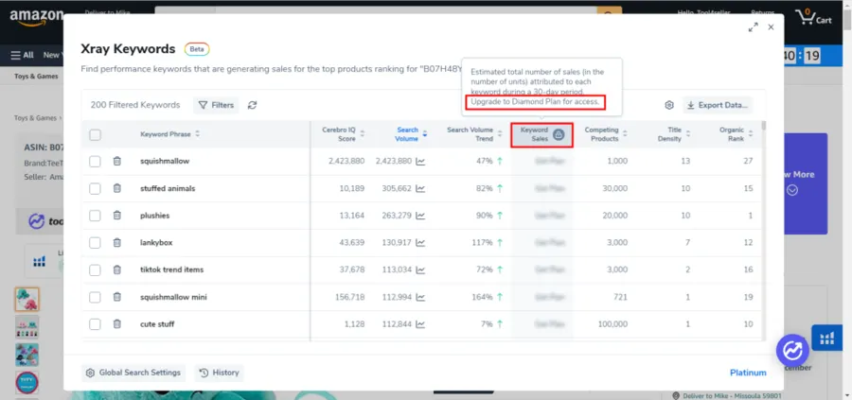Check the squishmallow row checkbox
The width and height of the screenshot is (852, 400).
pyautogui.click(x=95, y=161)
